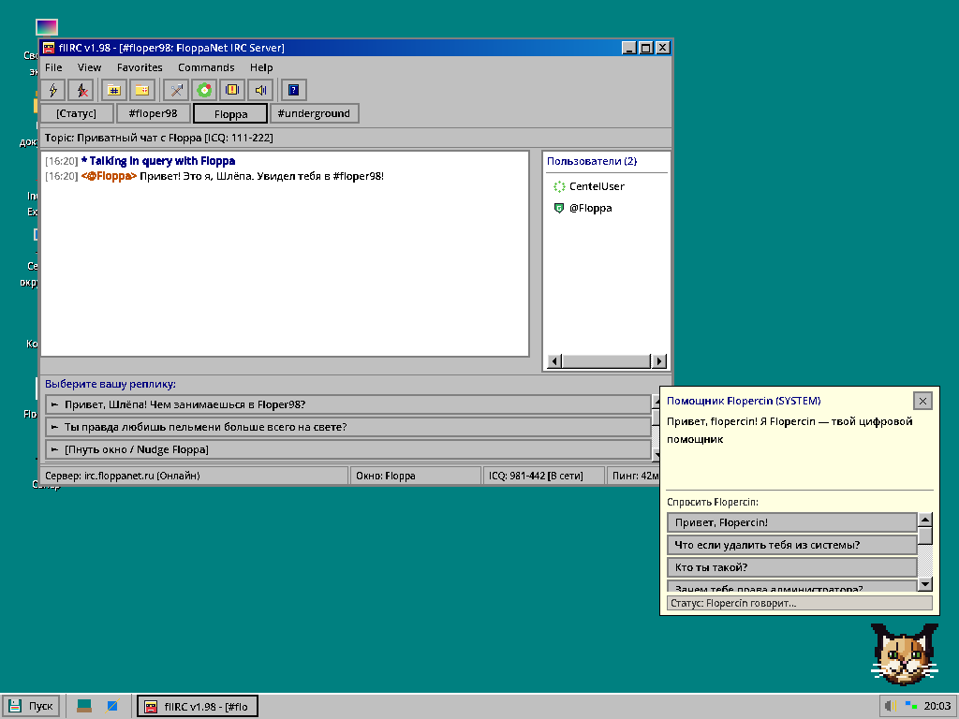Switch to the #floper98 channel tab

pyautogui.click(x=153, y=113)
